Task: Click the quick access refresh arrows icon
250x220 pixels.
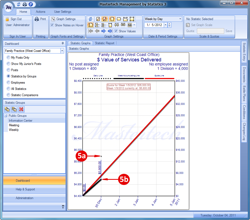Action: point(19,4)
